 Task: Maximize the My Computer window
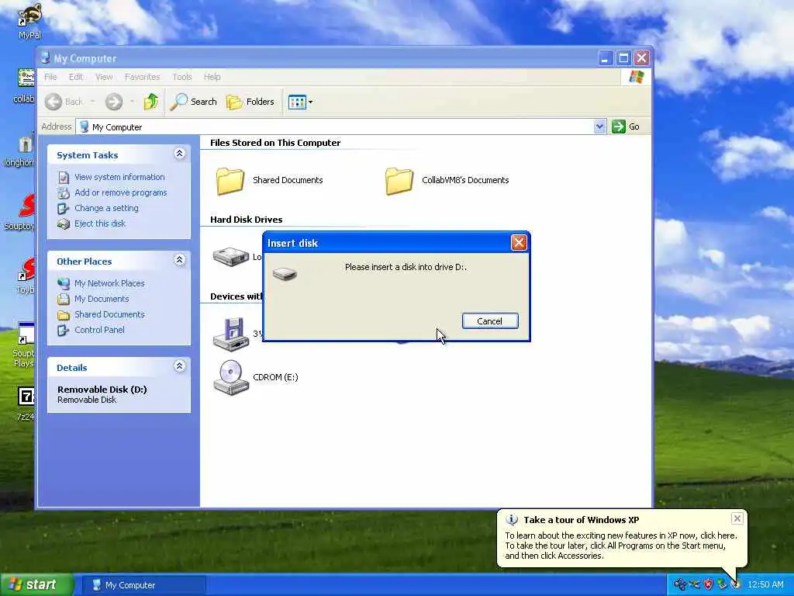pyautogui.click(x=623, y=58)
